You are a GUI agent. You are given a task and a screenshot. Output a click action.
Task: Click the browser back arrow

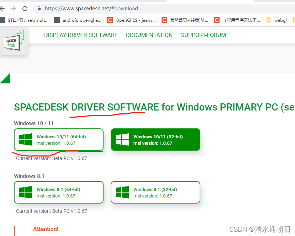pyautogui.click(x=2, y=9)
